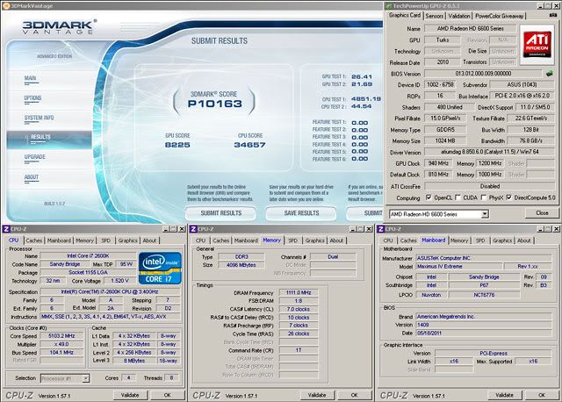Toggle the DirectCompute 5.0 checkbox

pyautogui.click(x=508, y=197)
